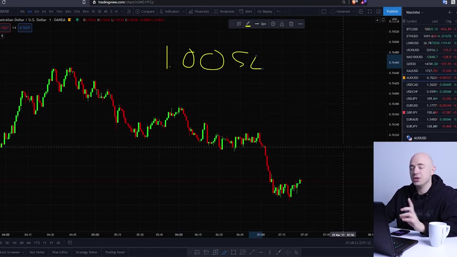
Task: Select the YTD date range
Action: [x=37, y=243]
